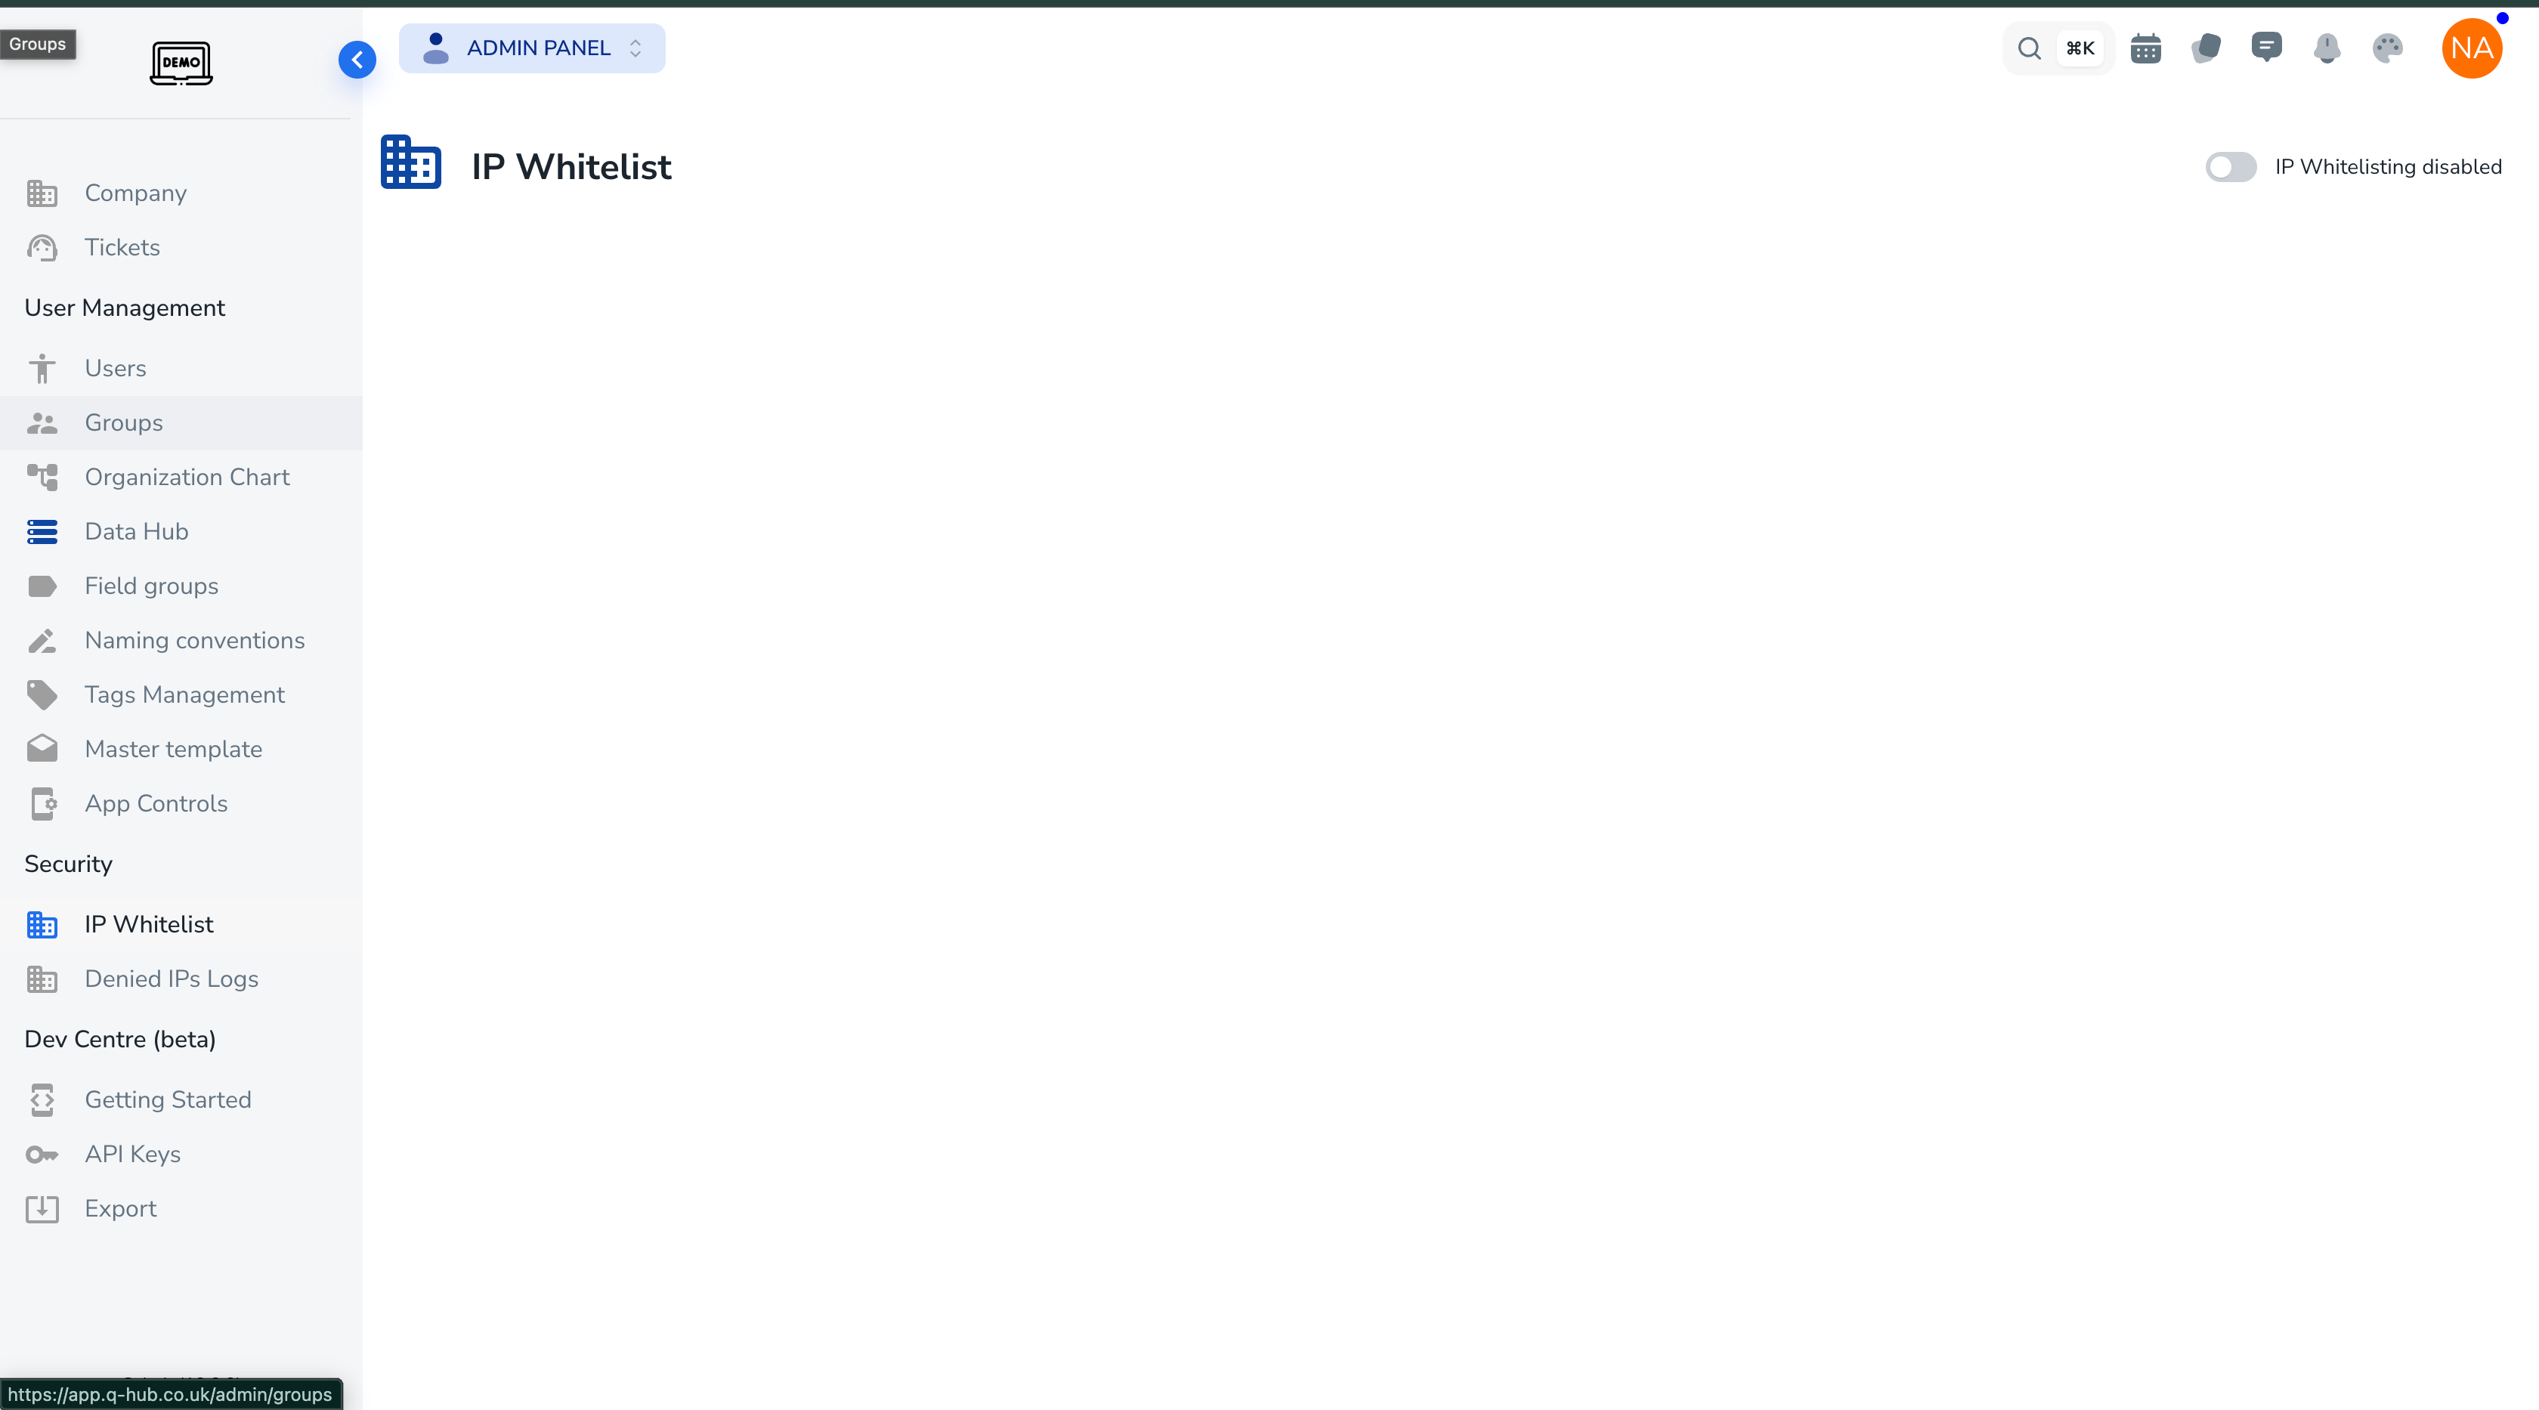
Task: Click the Dev Centre (beta) heading
Action: pyautogui.click(x=120, y=1040)
